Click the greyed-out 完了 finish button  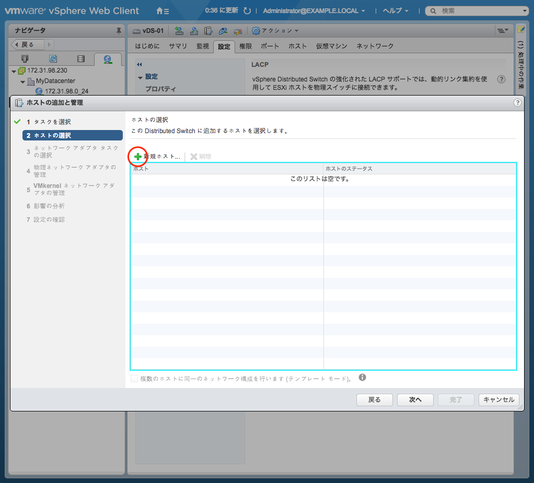point(456,399)
